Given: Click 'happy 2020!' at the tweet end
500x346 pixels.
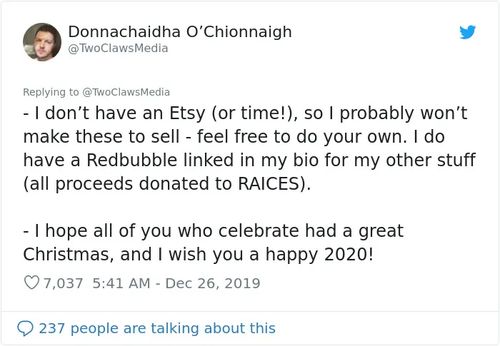Looking at the screenshot, I should 319,255.
